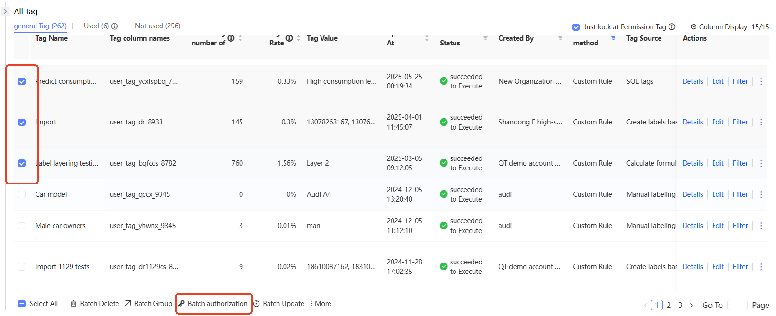Click info icon beside Used (6)
This screenshot has width=776, height=316.
tap(115, 26)
